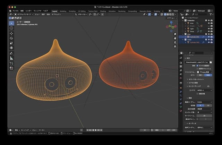The image size is (222, 145).
Task: Hide the Light object in viewport
Action: 209,28
